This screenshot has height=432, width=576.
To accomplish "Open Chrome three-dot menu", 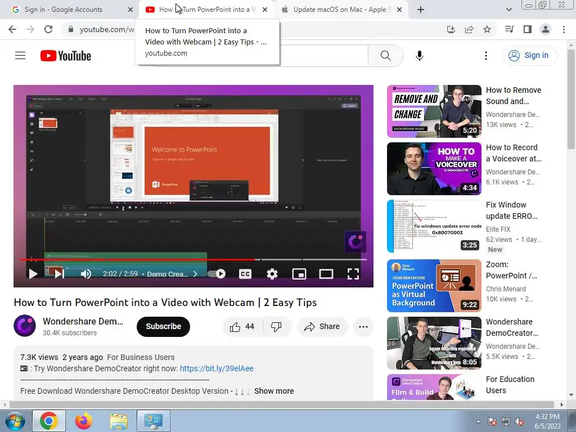I will (564, 29).
